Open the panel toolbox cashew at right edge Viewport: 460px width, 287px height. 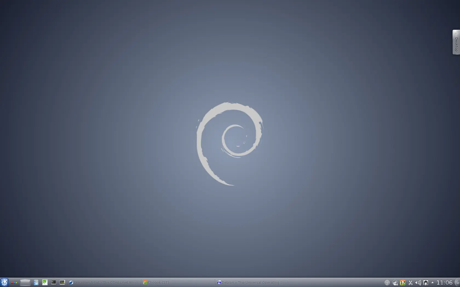click(x=457, y=282)
